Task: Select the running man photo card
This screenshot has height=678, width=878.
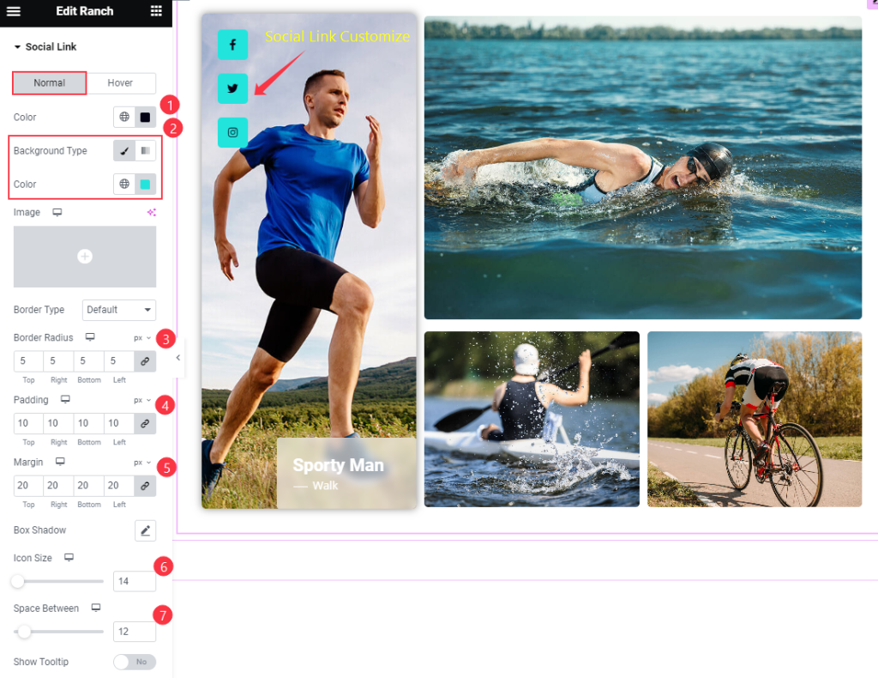Action: (309, 261)
